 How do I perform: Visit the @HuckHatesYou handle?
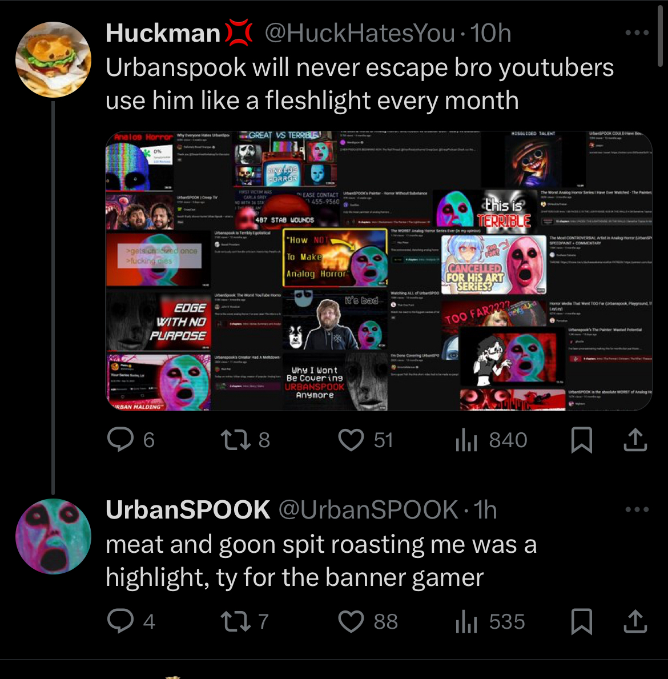click(360, 33)
